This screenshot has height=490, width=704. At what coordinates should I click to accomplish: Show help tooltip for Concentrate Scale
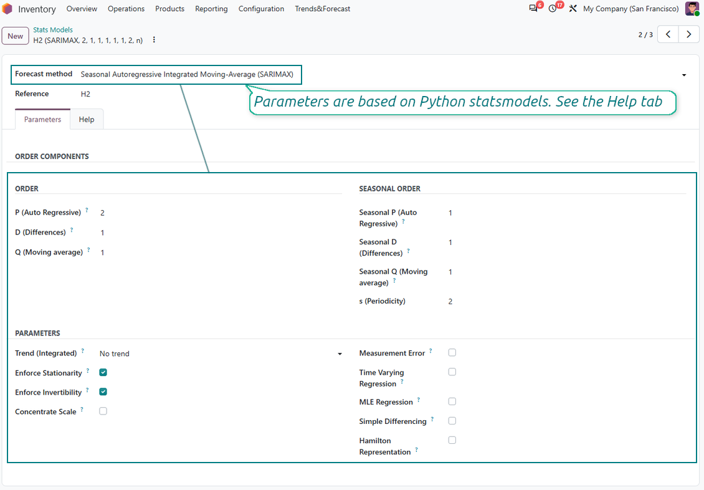pos(82,409)
